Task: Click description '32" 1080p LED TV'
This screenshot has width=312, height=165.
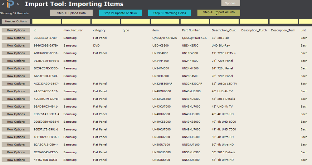Action: (x=224, y=84)
